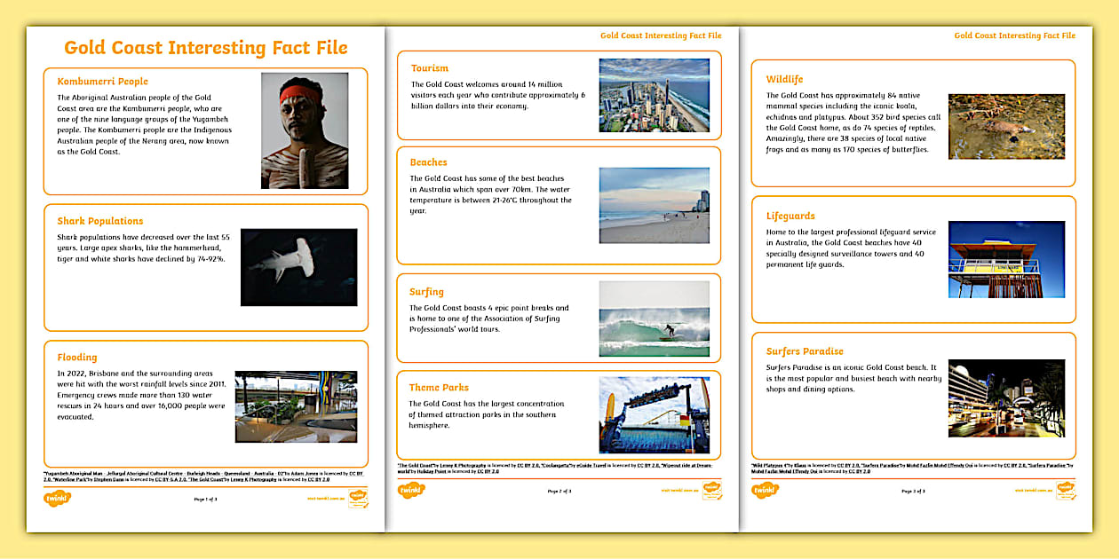The image size is (1119, 559).
Task: Click the 'Lifeguards' heading
Action: tap(790, 216)
